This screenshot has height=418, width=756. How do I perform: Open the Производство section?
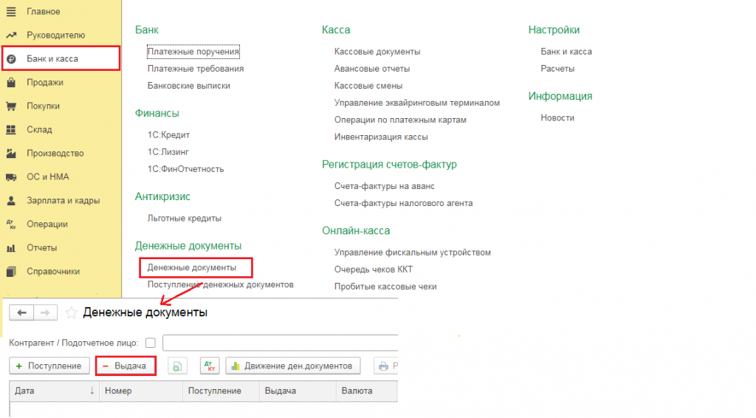[x=55, y=154]
